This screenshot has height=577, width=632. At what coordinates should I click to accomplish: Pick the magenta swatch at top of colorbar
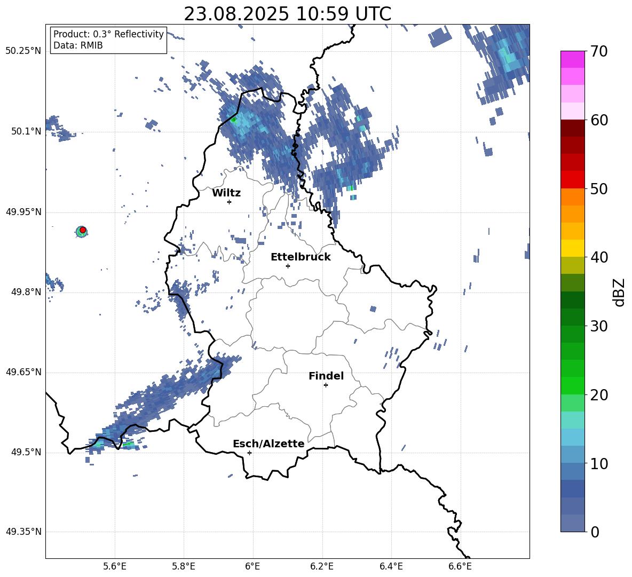click(572, 60)
